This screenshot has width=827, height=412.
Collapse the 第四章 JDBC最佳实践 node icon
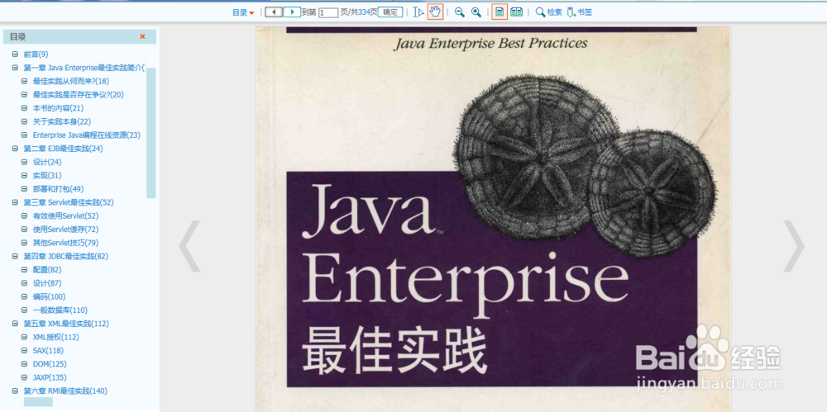[15, 257]
